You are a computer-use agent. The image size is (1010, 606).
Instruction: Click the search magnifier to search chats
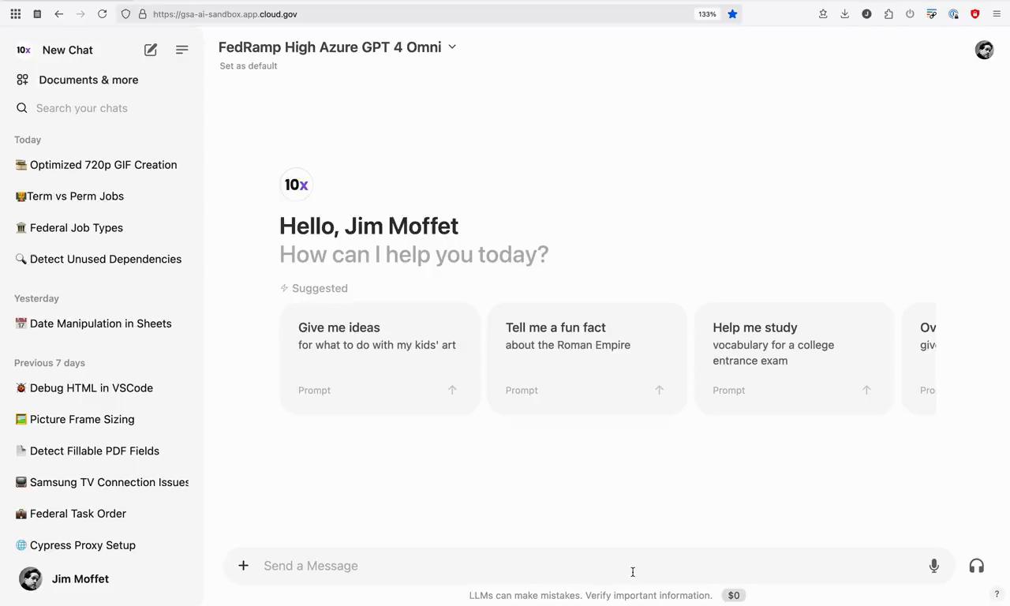coord(21,108)
